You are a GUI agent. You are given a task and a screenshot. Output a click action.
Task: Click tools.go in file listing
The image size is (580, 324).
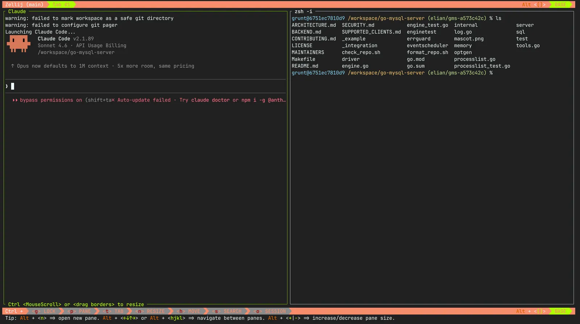pos(528,46)
